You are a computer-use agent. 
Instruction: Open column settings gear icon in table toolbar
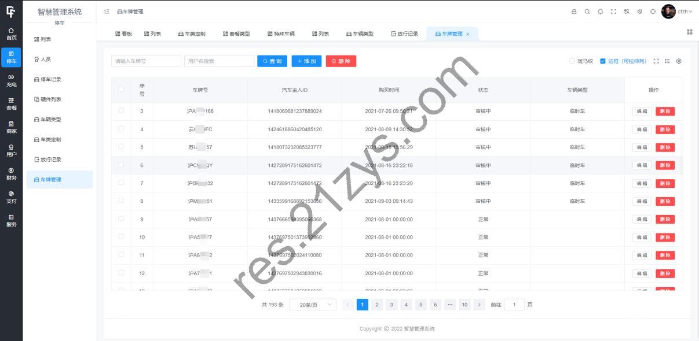click(679, 61)
